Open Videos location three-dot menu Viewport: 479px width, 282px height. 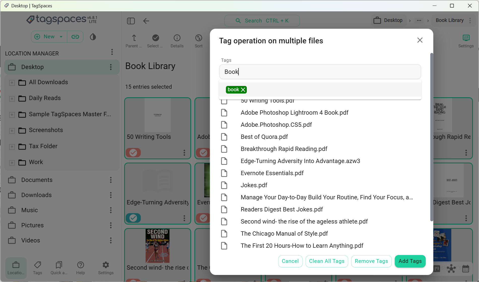coord(111,240)
